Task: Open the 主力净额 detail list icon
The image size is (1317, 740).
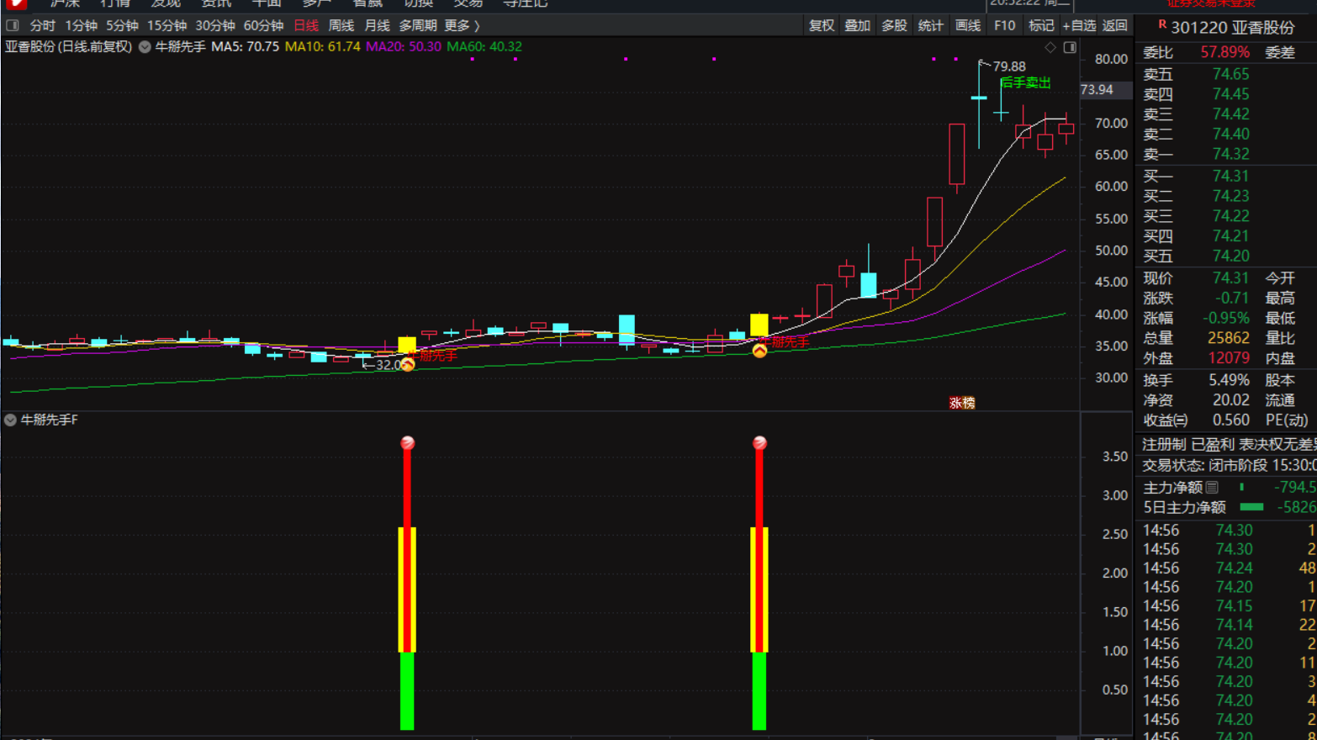Action: pos(1212,487)
